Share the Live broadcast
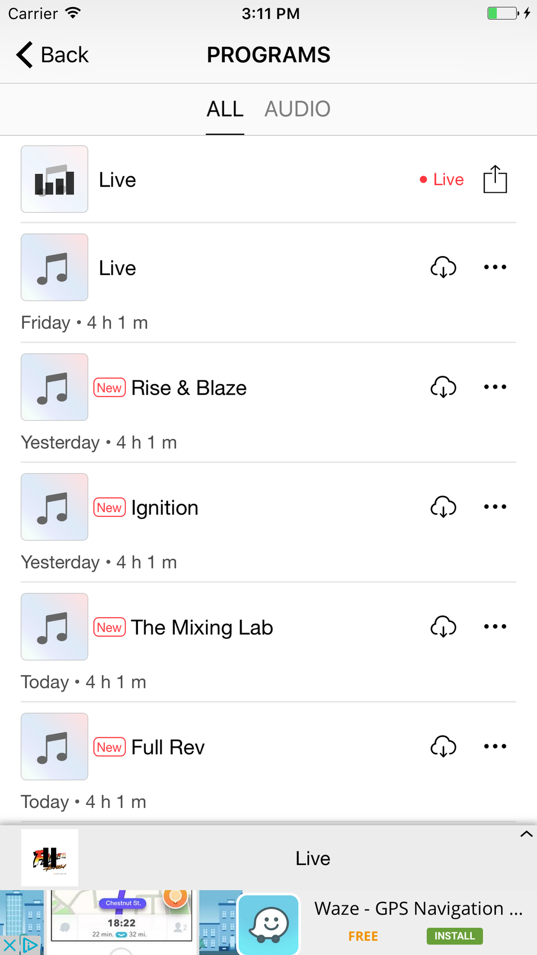The image size is (537, 955). coord(495,180)
